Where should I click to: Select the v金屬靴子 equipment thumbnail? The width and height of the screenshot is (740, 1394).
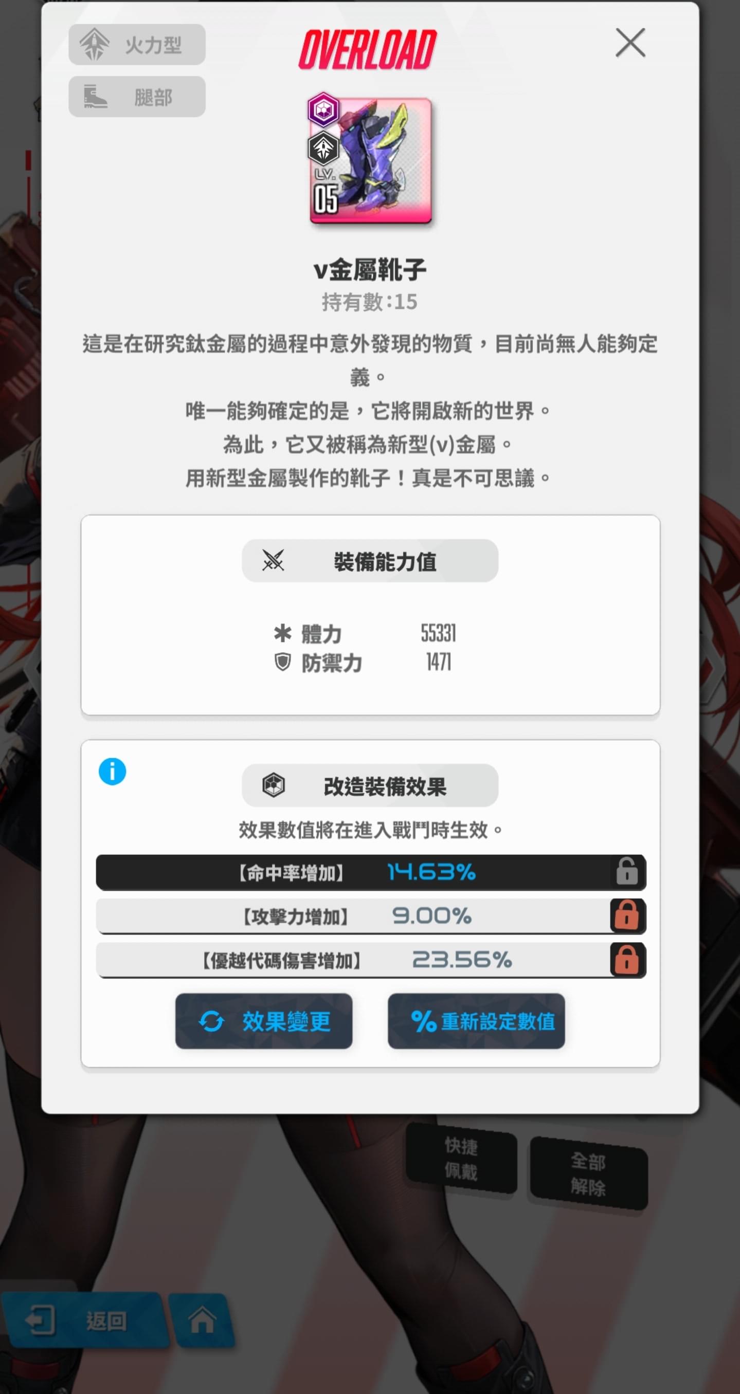tap(370, 160)
